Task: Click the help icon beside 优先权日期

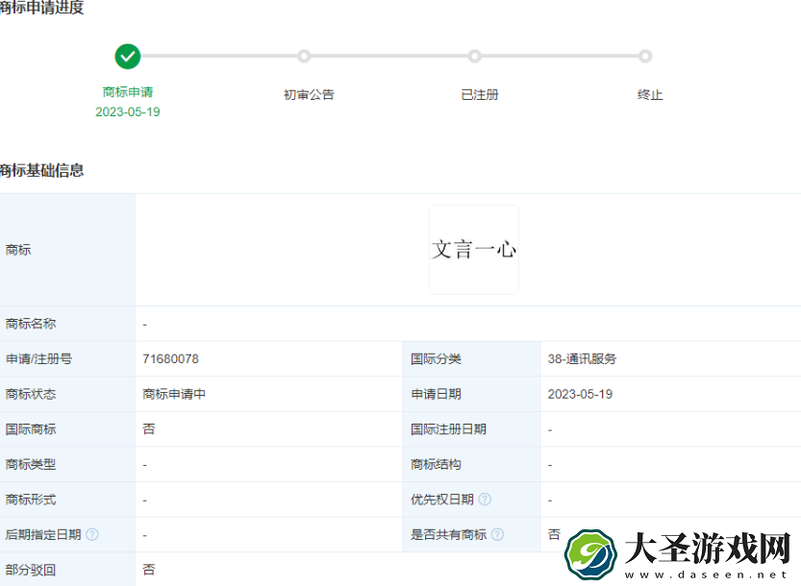Action: 485,500
